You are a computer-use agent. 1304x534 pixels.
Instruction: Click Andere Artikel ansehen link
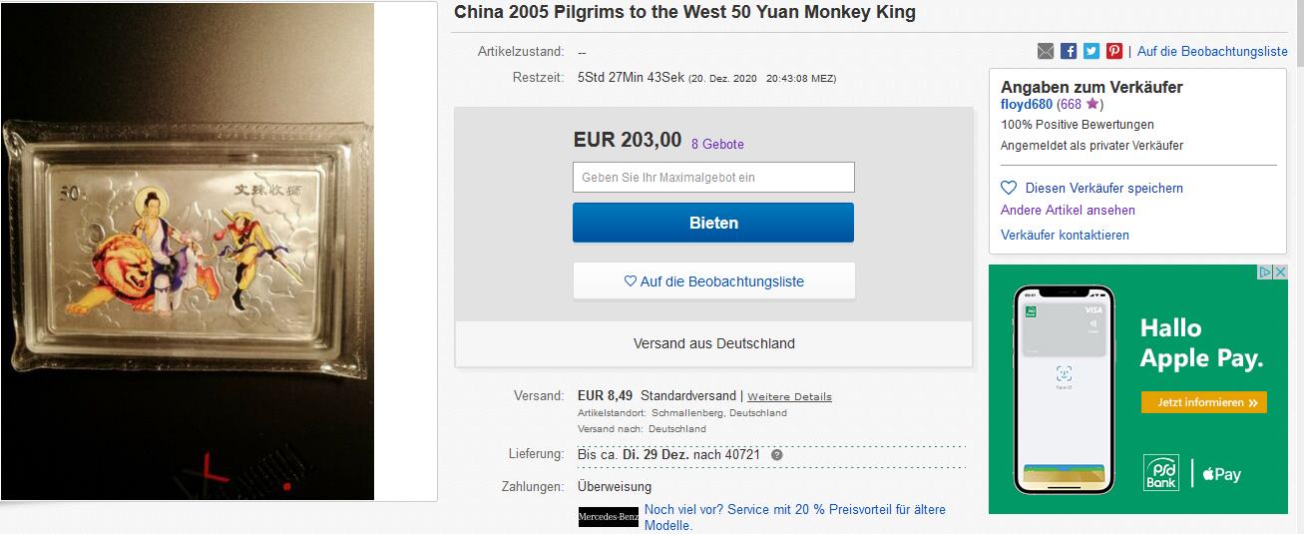(x=1068, y=211)
